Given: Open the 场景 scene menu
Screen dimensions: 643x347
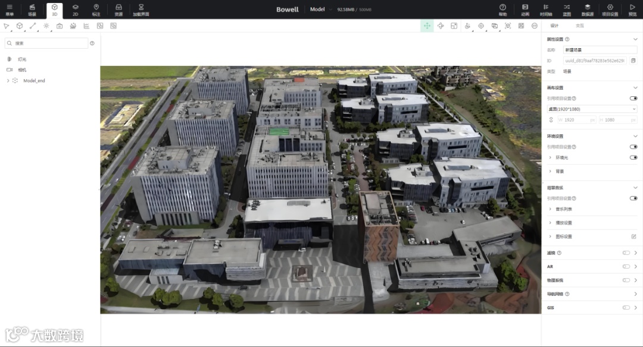Looking at the screenshot, I should 32,10.
